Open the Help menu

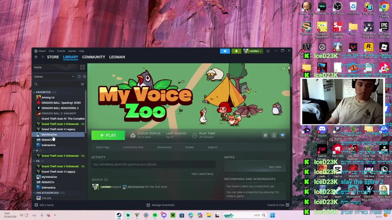point(81,51)
